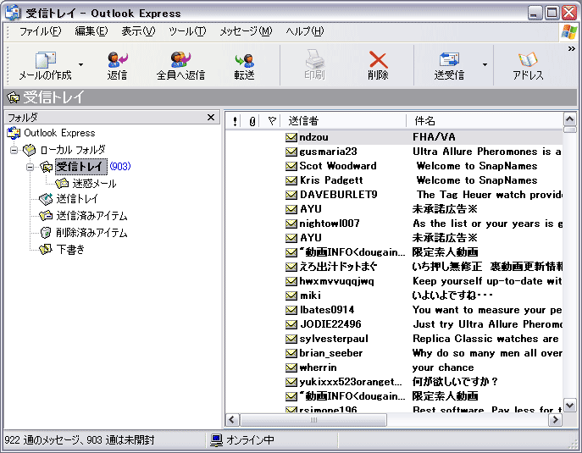This screenshot has height=453, width=582.
Task: Select the message from hwxmvvuqqjwq
Action: tap(394, 281)
